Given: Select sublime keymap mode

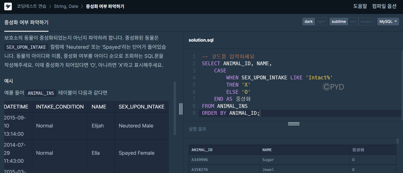Looking at the screenshot, I should pos(339,21).
